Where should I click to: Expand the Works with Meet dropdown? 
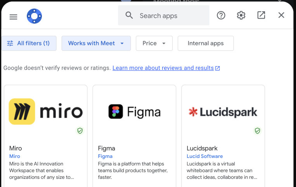pos(96,43)
